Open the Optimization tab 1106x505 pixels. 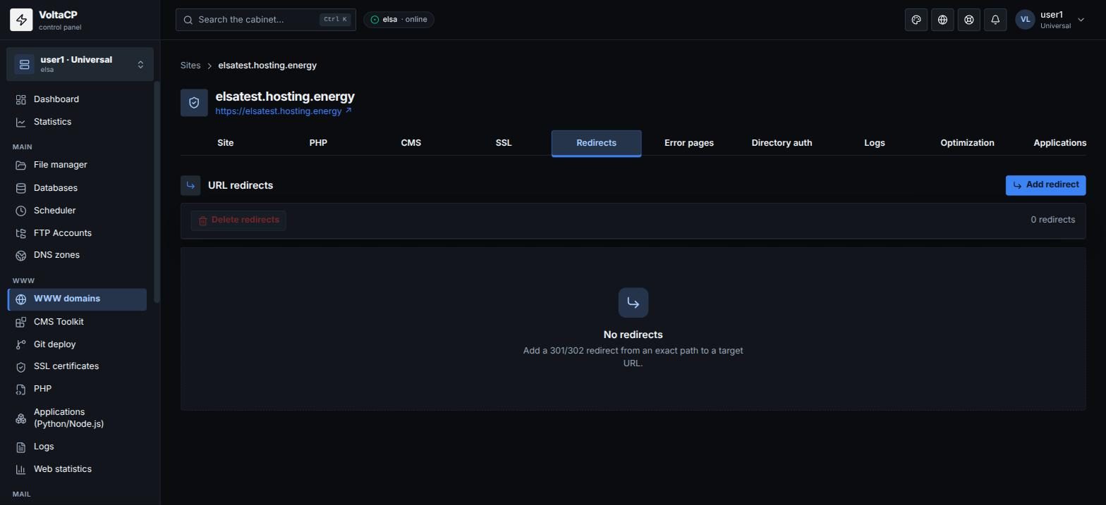click(x=967, y=143)
